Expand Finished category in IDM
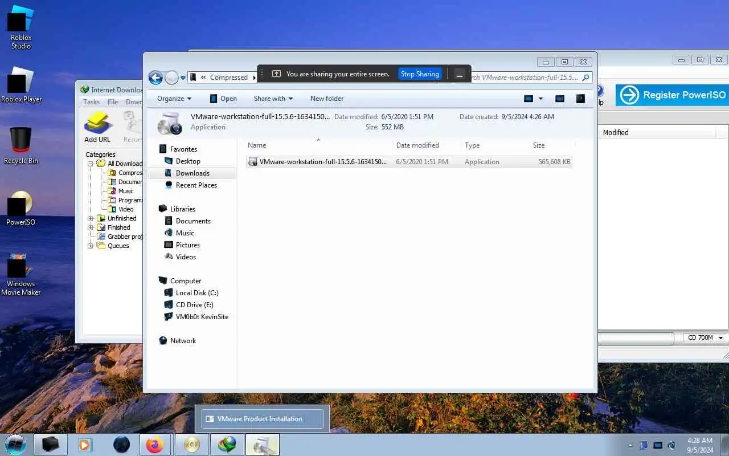Image resolution: width=729 pixels, height=456 pixels. pyautogui.click(x=91, y=227)
